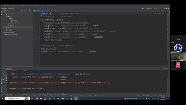Open the run configuration dropdown 'main'

[149, 8]
